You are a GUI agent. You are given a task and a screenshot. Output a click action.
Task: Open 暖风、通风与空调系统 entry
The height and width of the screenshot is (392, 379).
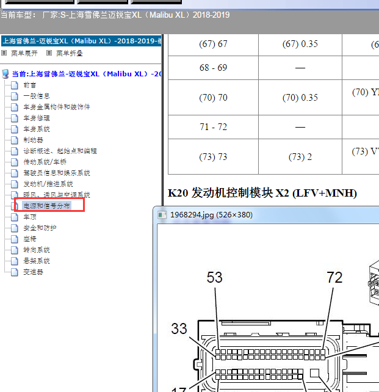(57, 195)
